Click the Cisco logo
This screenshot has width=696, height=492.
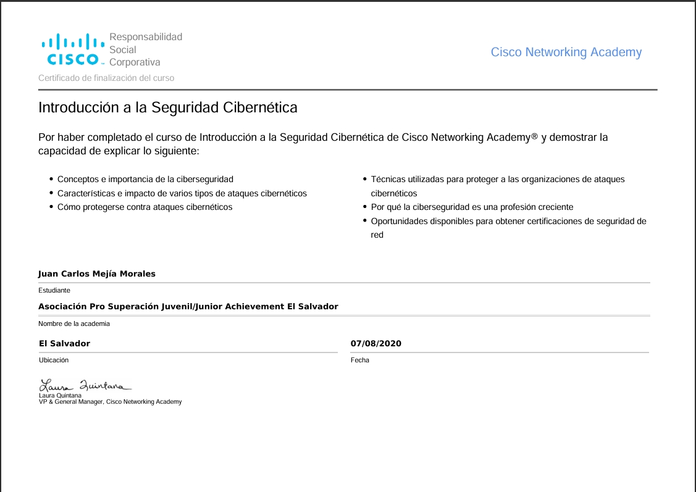click(73, 49)
